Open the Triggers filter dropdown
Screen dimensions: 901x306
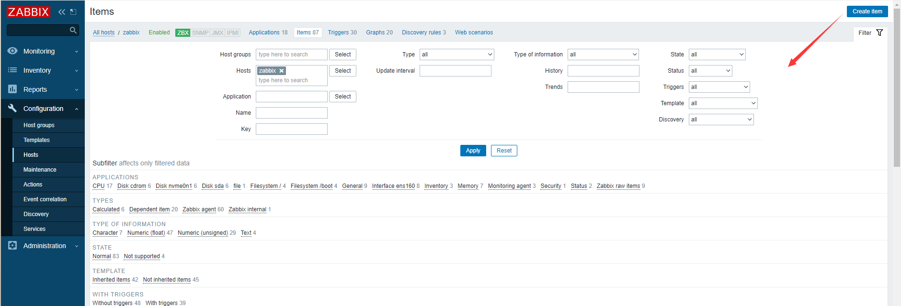(x=719, y=87)
